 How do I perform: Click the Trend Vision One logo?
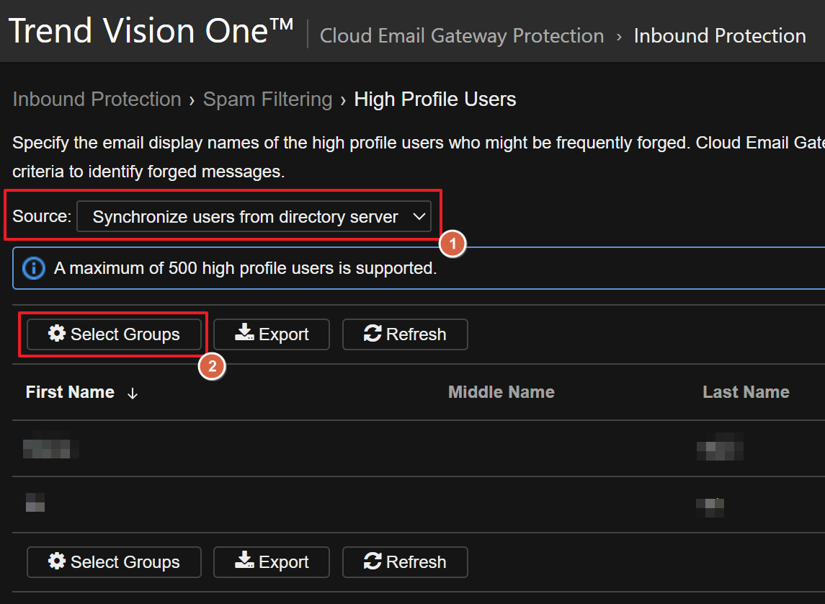(x=150, y=32)
